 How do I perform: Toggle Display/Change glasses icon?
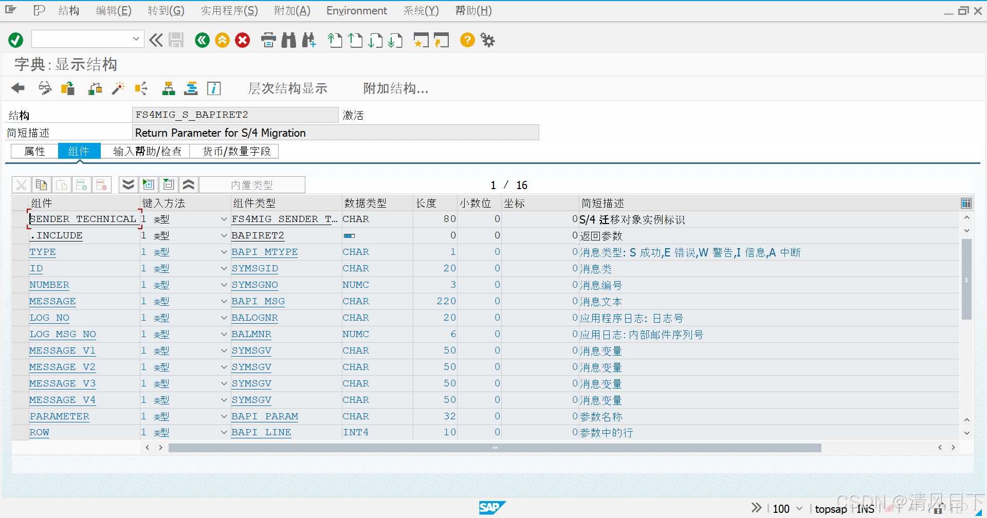click(x=45, y=88)
